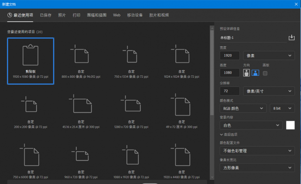
Task: Open the 方形像素 pixel aspect ratio dropdown
Action: click(257, 168)
